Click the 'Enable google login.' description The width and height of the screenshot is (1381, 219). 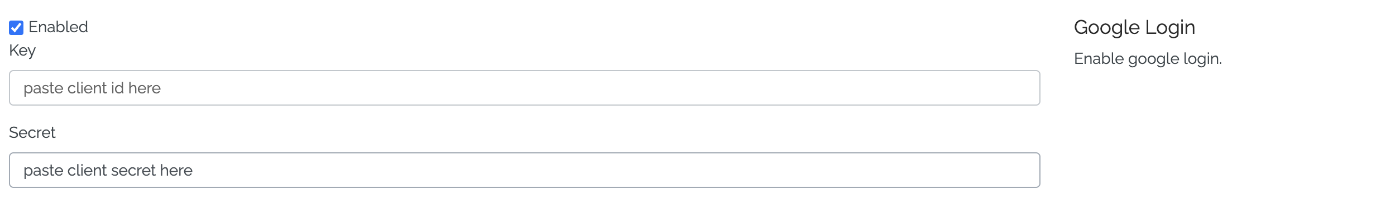pos(1148,59)
